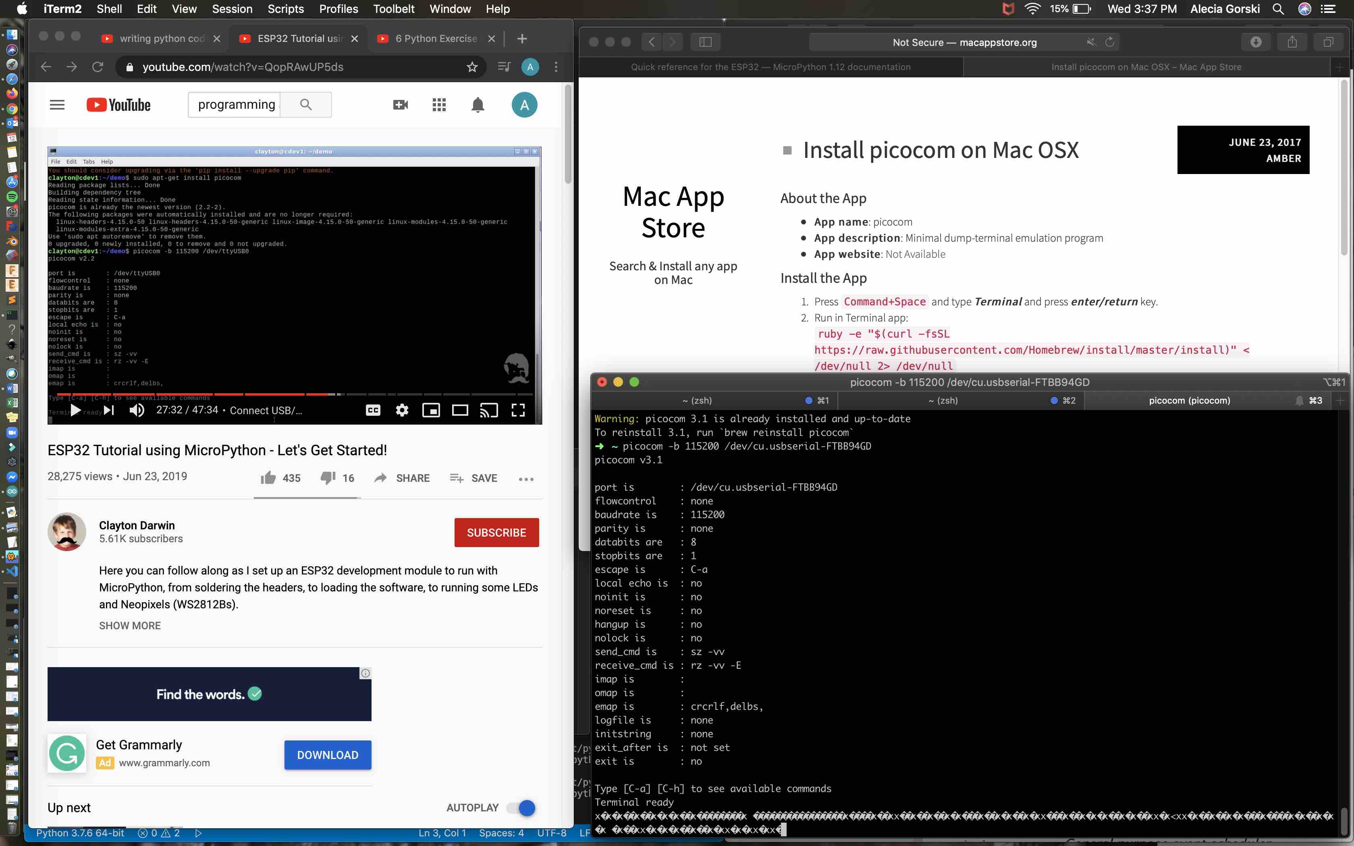Toggle Safari sidebar button

[705, 42]
